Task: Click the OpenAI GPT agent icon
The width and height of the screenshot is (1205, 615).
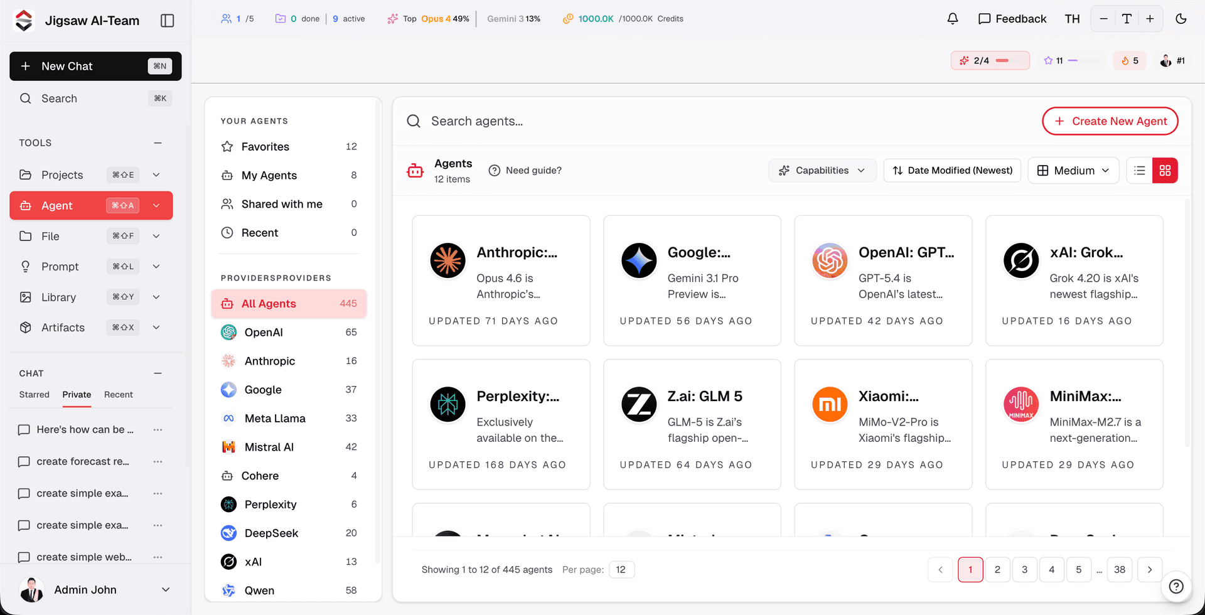Action: click(830, 260)
